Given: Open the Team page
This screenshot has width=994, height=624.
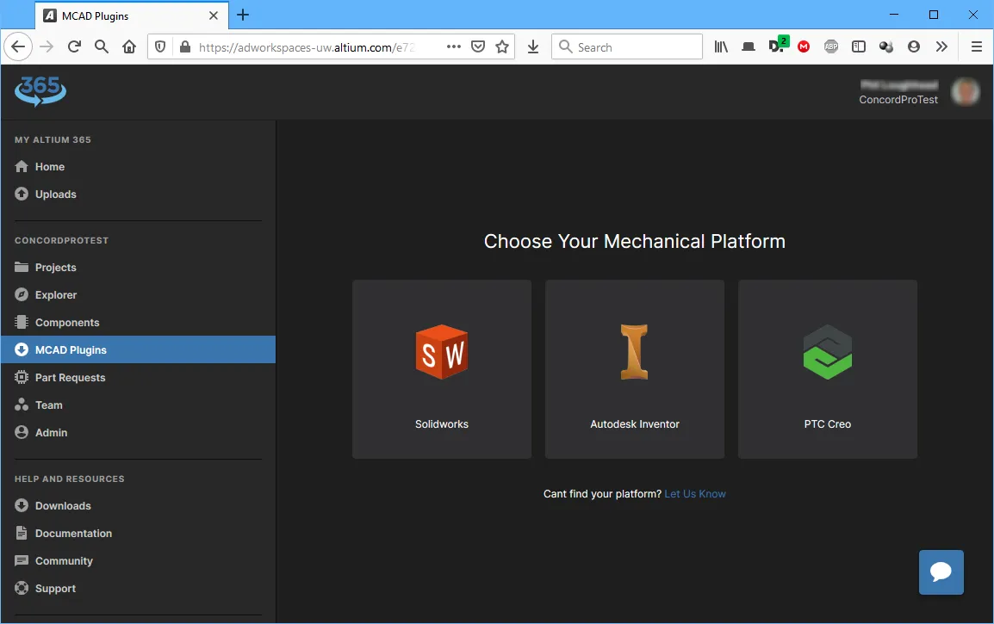Looking at the screenshot, I should 49,405.
